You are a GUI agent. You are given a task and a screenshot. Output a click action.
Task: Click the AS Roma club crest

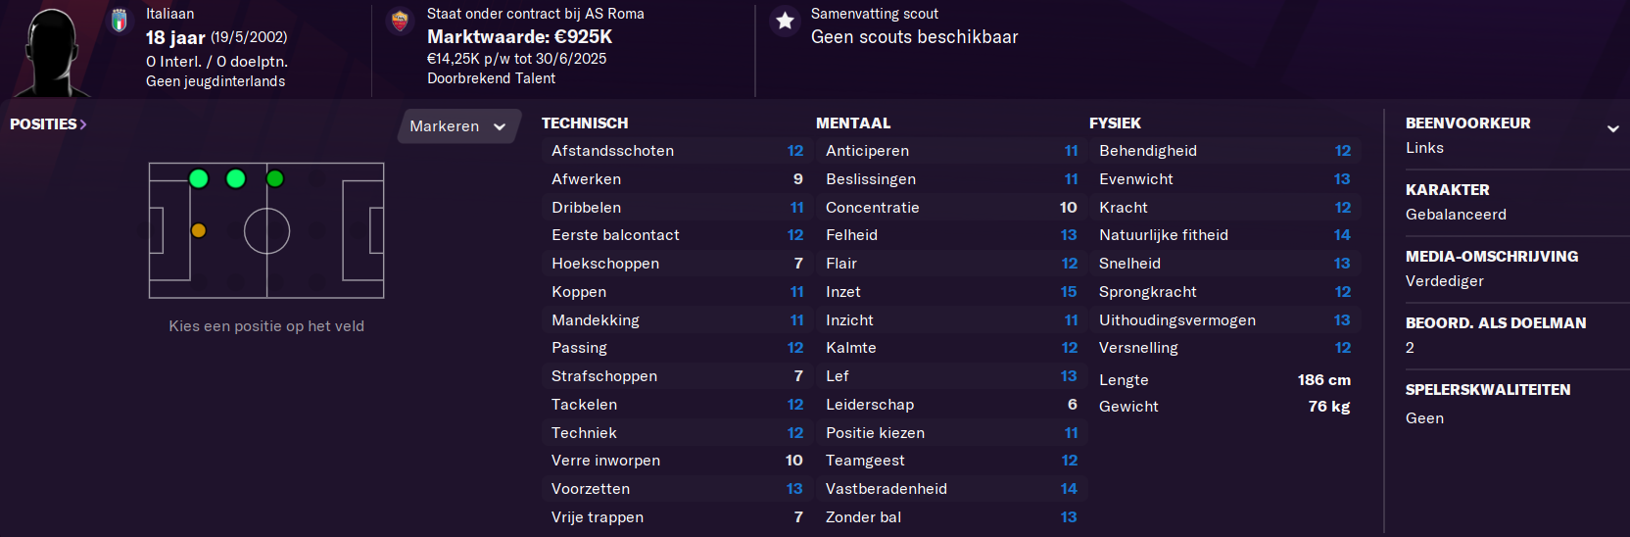click(400, 21)
